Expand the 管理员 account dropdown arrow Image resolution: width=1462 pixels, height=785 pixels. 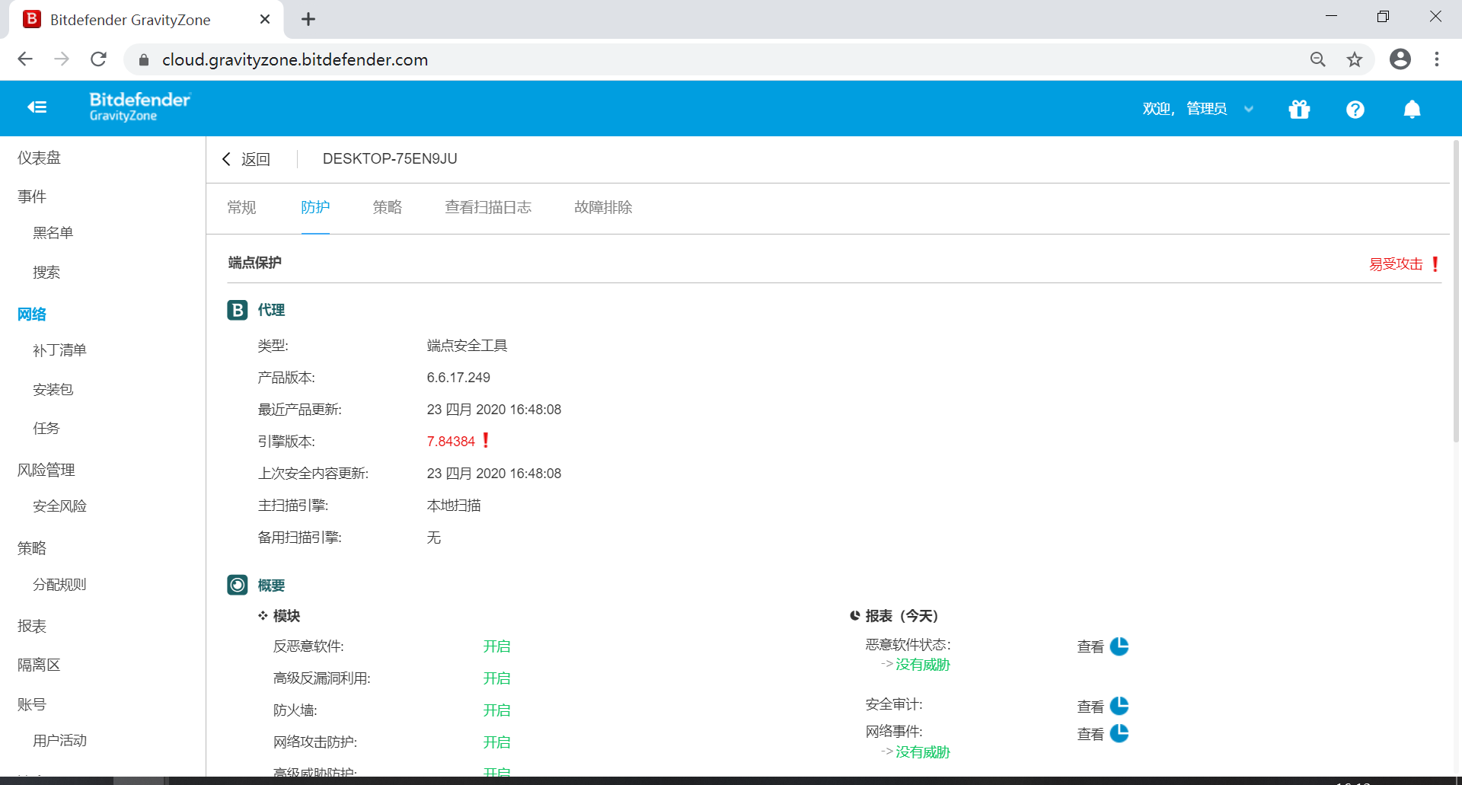(1249, 109)
